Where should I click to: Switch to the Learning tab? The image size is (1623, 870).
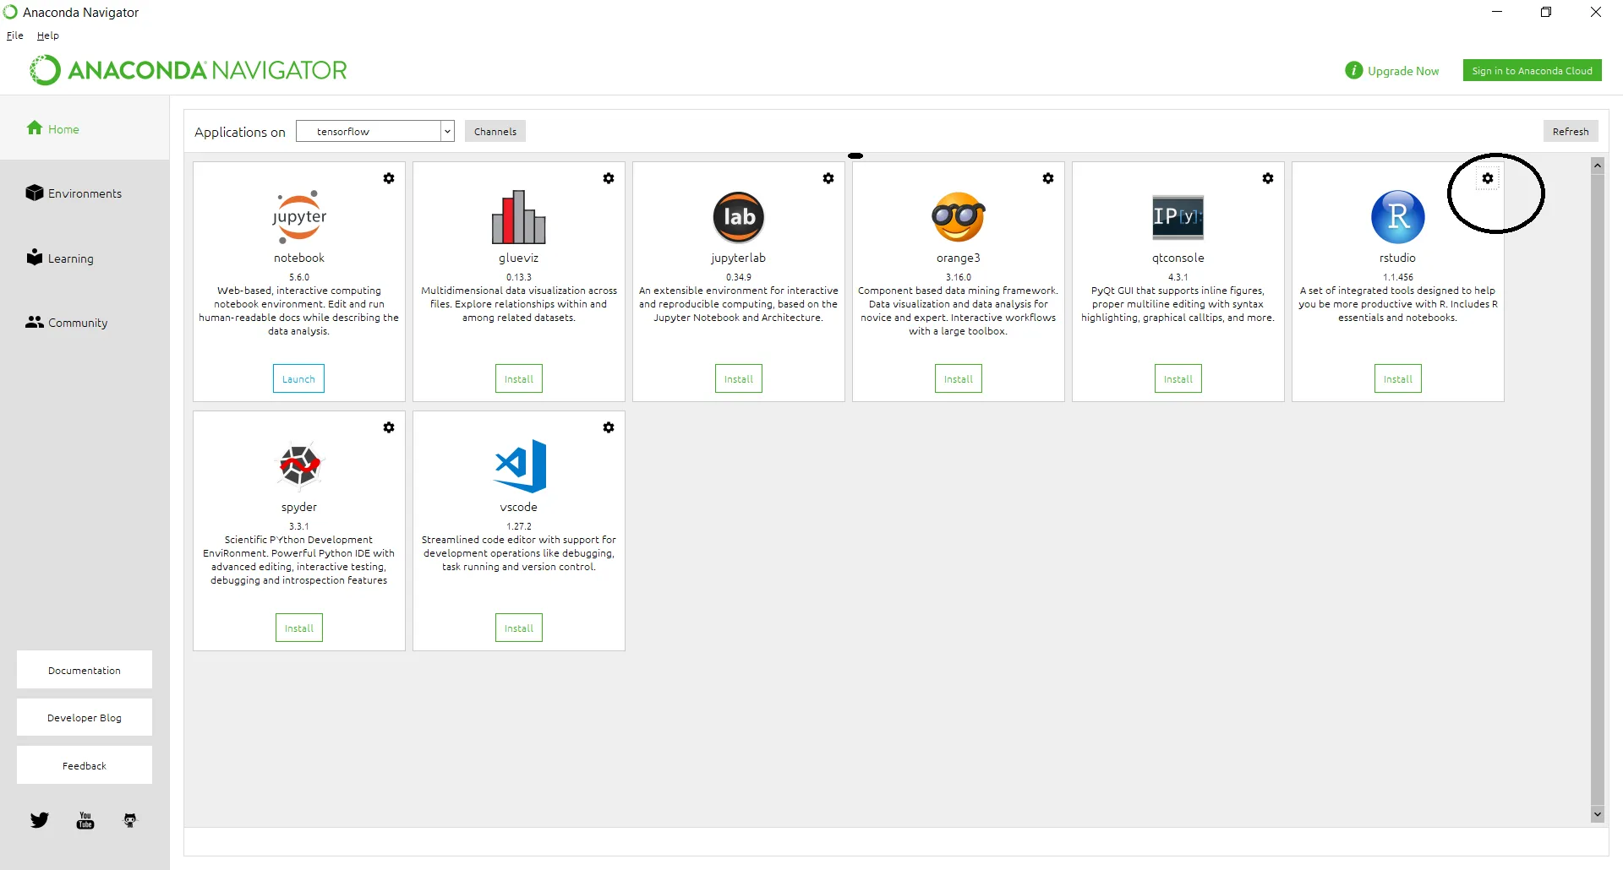click(85, 258)
